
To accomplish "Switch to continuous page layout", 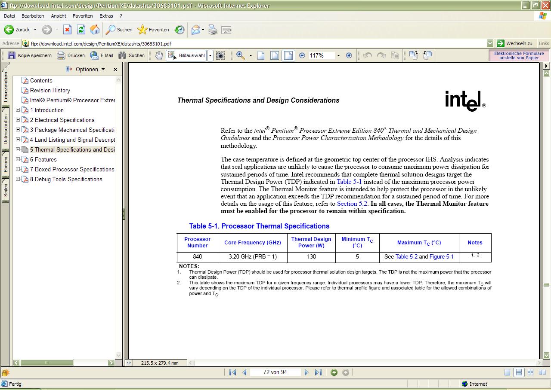I will 519,372.
